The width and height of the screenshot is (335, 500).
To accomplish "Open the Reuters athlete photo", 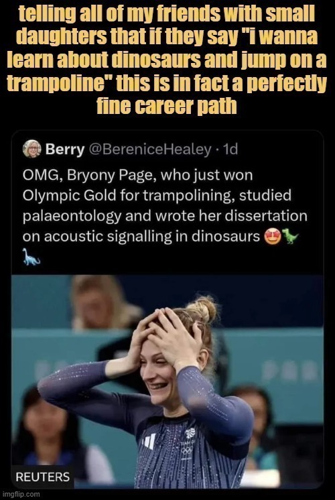I will (x=167, y=381).
